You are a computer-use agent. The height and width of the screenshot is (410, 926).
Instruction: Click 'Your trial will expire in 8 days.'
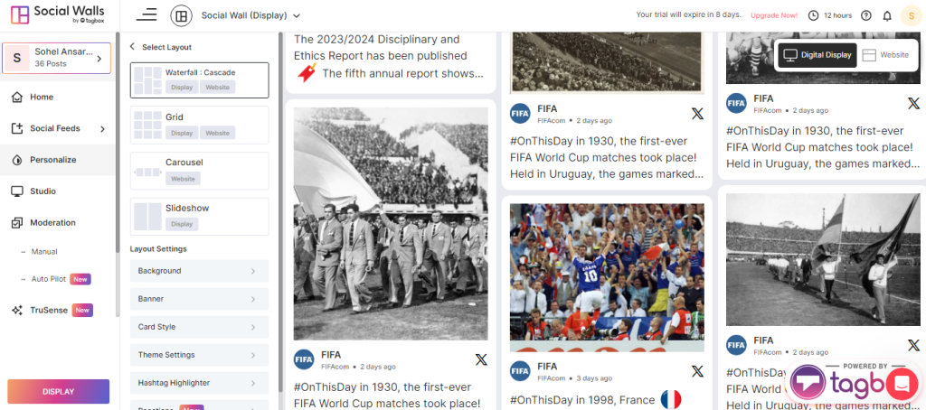[x=688, y=15]
